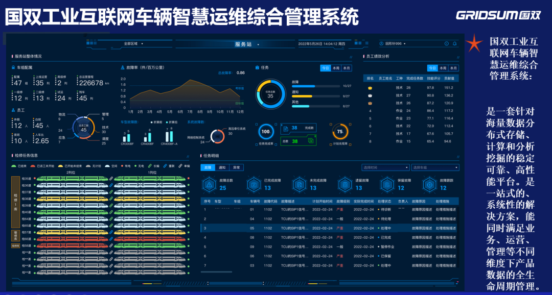552x295 pixels.
Task: Click the silver crown rank icon
Action: [370, 95]
